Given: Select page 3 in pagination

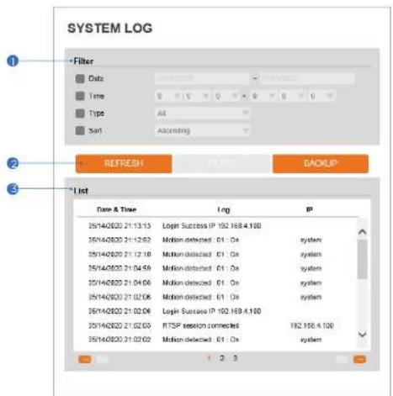Looking at the screenshot, I should (236, 358).
